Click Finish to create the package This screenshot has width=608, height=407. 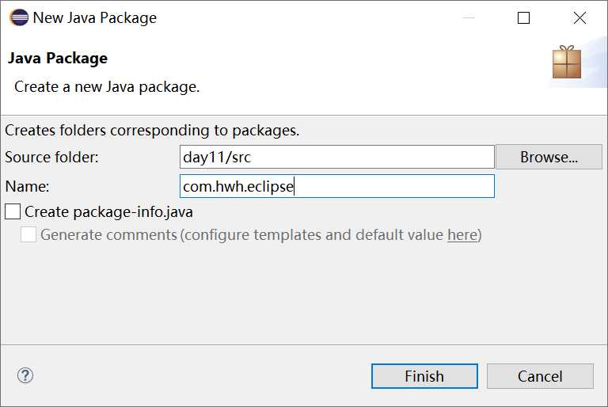tap(424, 376)
